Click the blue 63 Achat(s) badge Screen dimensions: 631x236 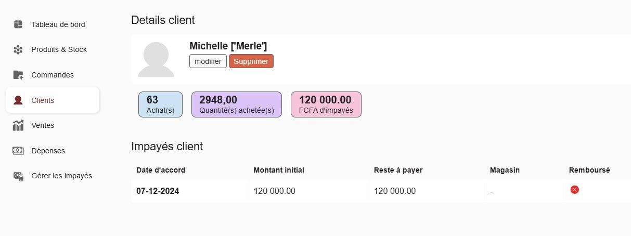160,104
